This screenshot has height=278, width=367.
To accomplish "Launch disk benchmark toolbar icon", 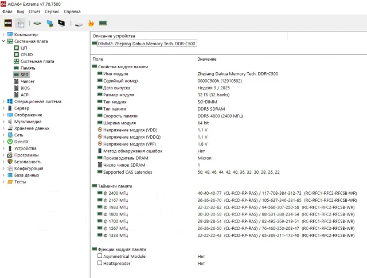I will (x=79, y=24).
